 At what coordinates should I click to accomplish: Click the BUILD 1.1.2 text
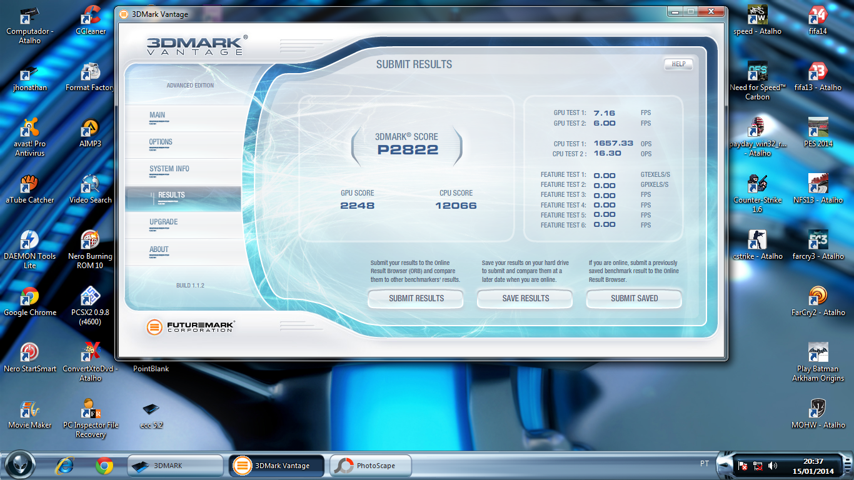(x=190, y=286)
